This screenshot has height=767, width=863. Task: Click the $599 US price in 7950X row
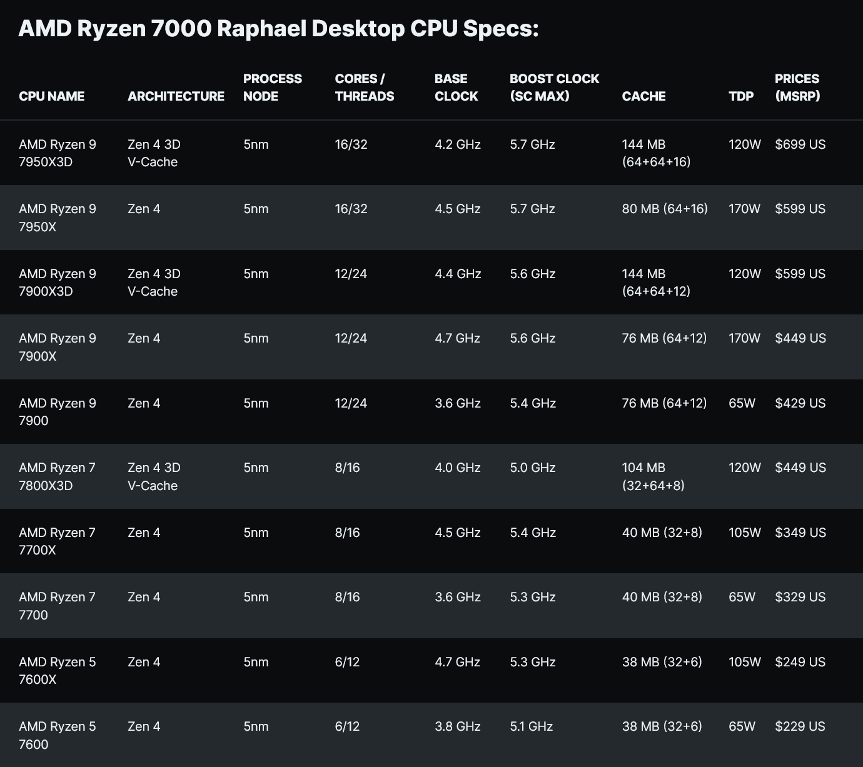point(800,209)
